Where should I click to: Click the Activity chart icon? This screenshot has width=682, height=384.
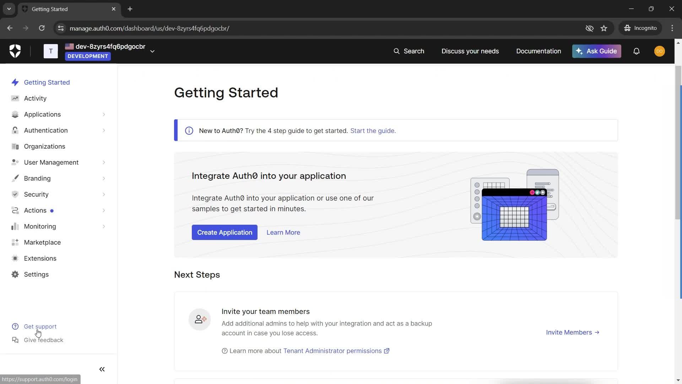coord(15,98)
